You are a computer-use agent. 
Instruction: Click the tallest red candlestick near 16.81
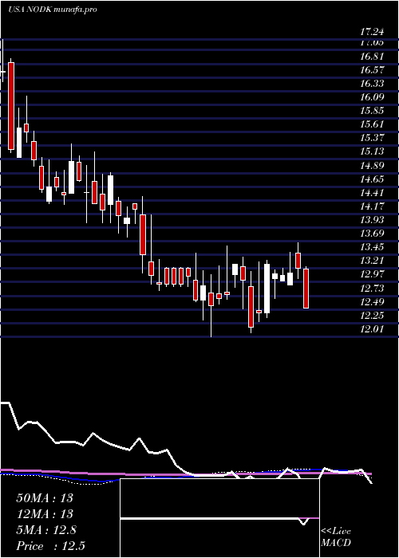click(x=11, y=106)
